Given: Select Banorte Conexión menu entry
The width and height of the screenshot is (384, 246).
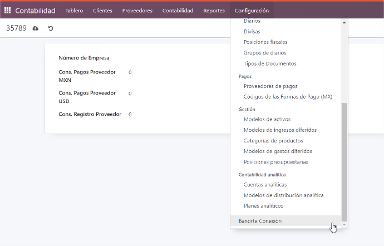Looking at the screenshot, I should point(285,221).
